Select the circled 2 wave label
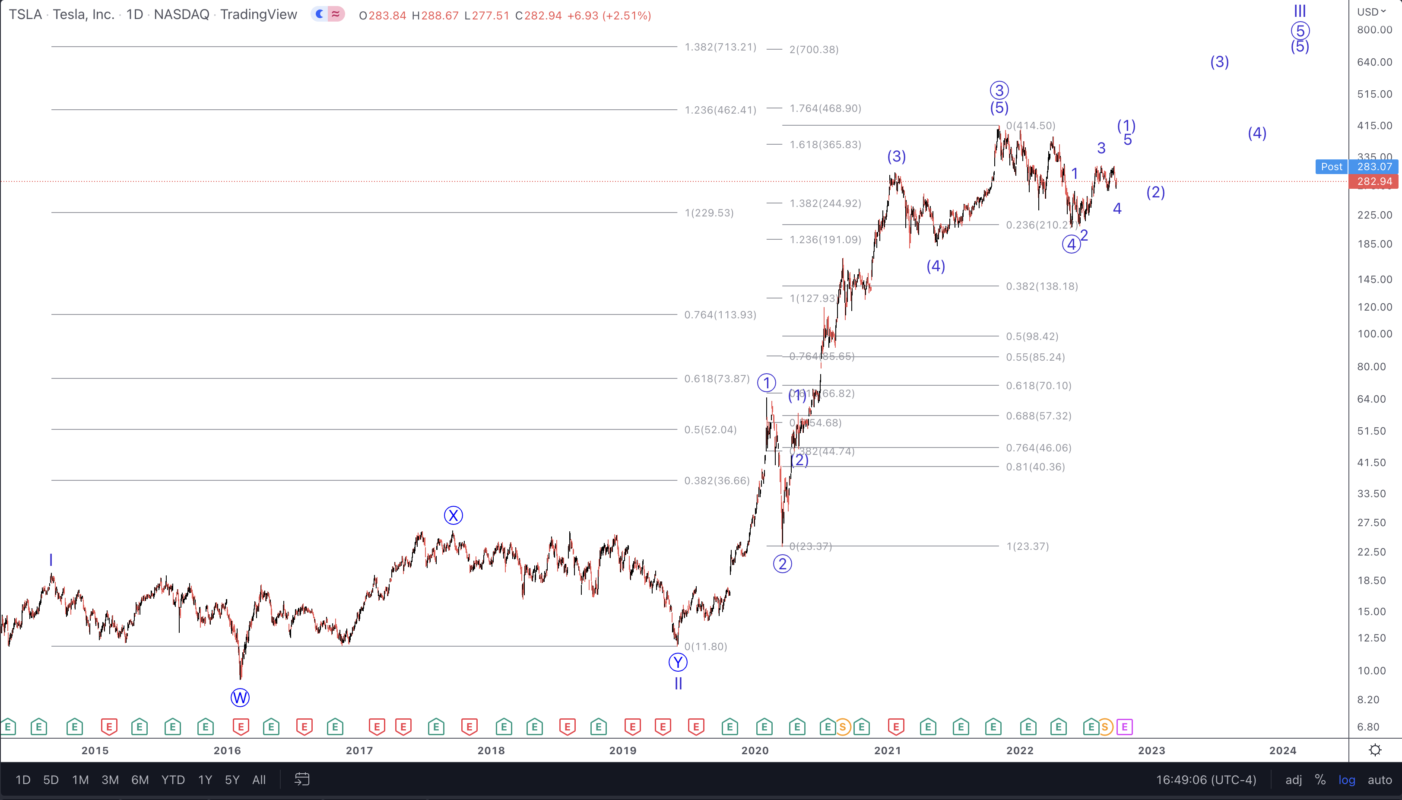The width and height of the screenshot is (1402, 800). (782, 564)
